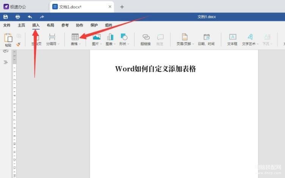Image resolution: width=285 pixels, height=178 pixels.
Task: Expand the 形状 dropdown arrow
Action: pos(128,44)
